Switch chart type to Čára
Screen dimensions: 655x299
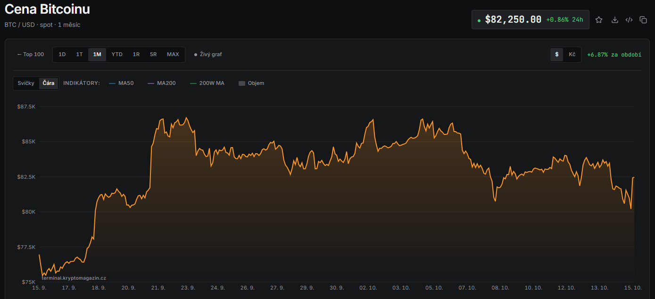coord(49,83)
